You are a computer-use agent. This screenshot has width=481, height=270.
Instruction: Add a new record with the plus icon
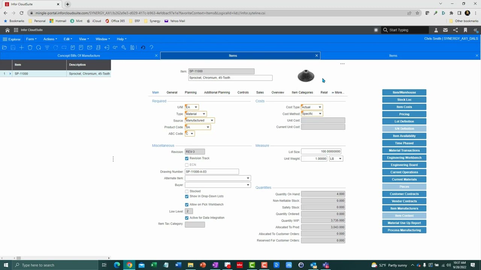pos(21,48)
